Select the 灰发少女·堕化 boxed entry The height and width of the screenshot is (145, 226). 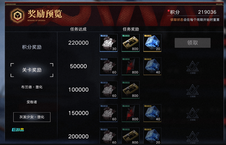coord(32,117)
